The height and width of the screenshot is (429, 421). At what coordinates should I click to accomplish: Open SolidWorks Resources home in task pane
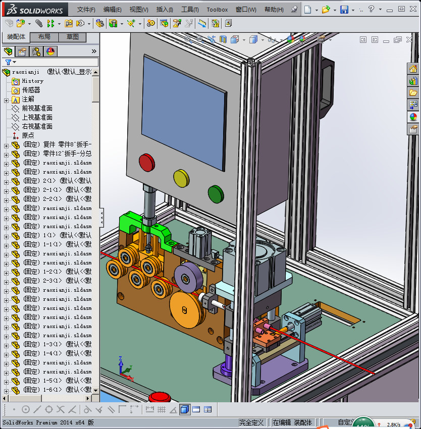[413, 69]
